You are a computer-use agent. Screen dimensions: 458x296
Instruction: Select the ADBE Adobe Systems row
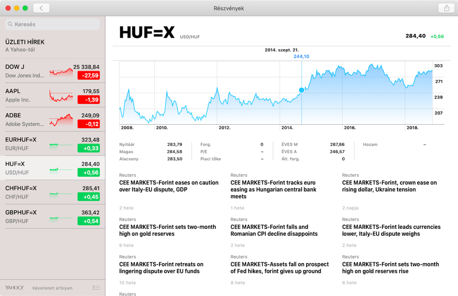(x=52, y=119)
